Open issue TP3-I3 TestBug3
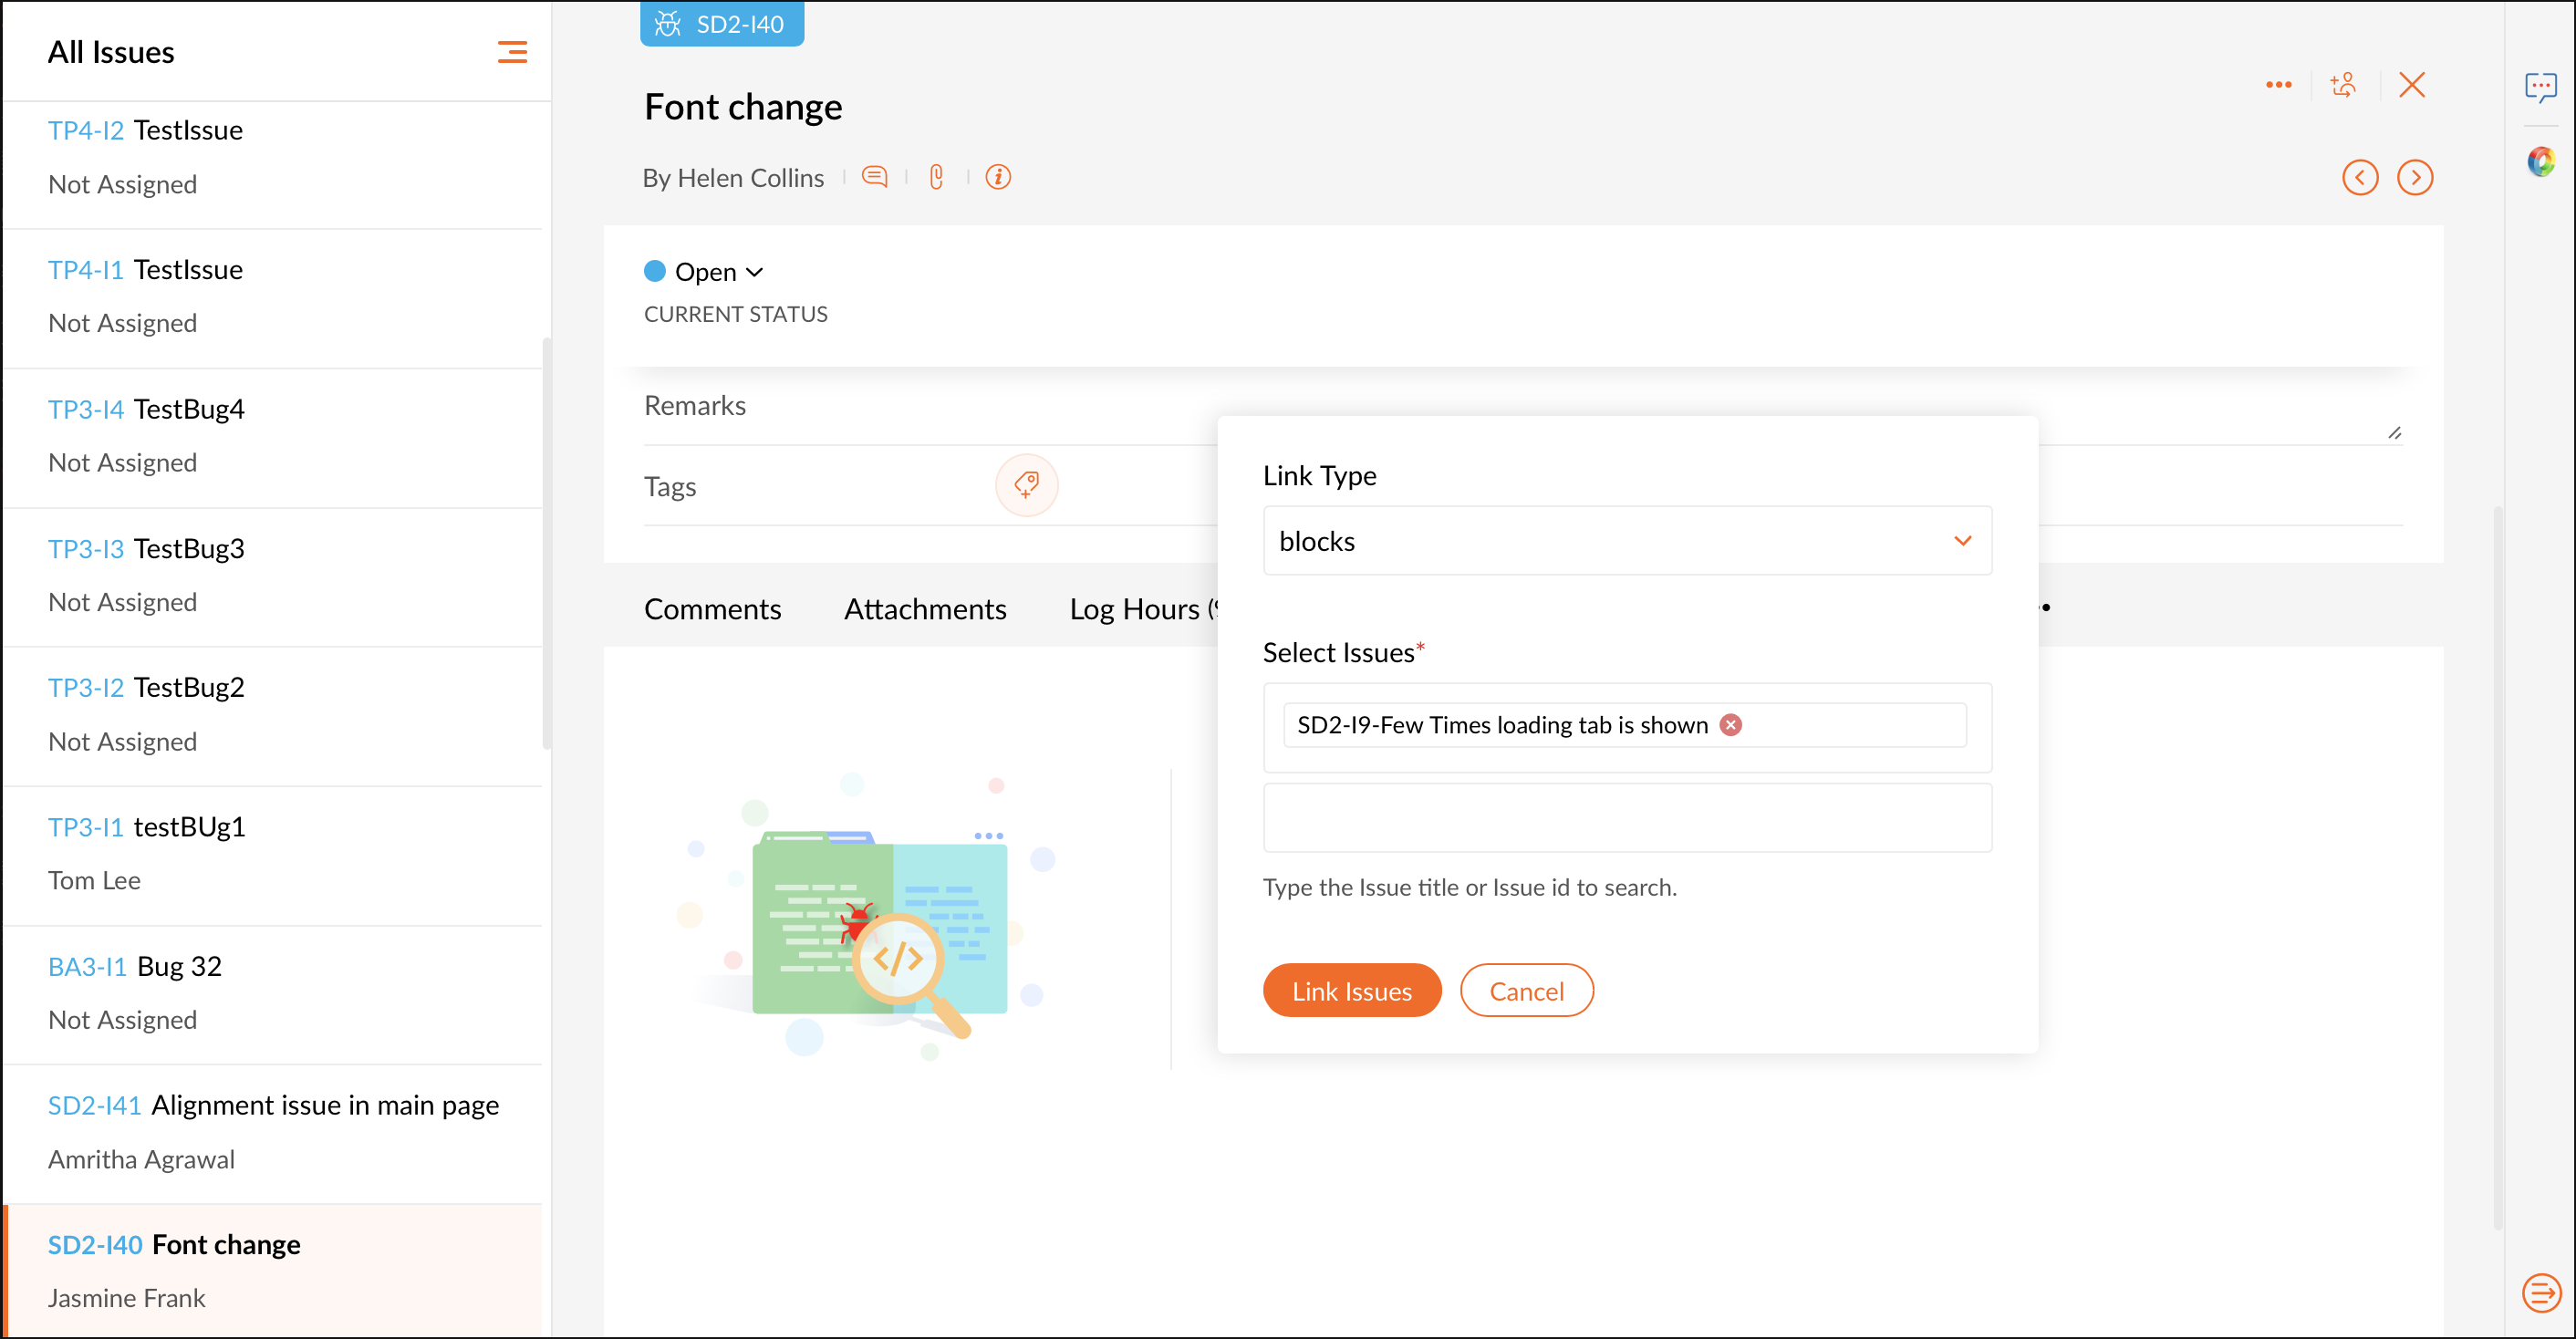This screenshot has height=1339, width=2576. (272, 576)
